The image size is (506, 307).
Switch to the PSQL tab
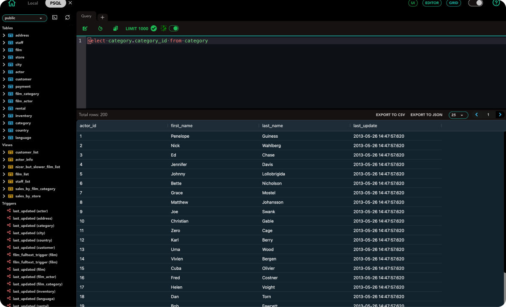[x=56, y=3]
